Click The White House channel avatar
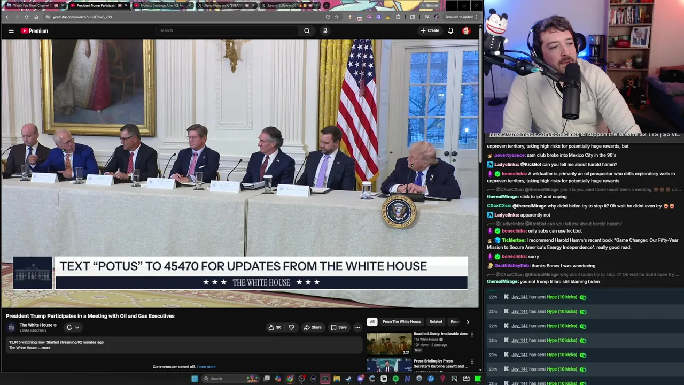Viewport: 684px width, 385px height. point(11,327)
